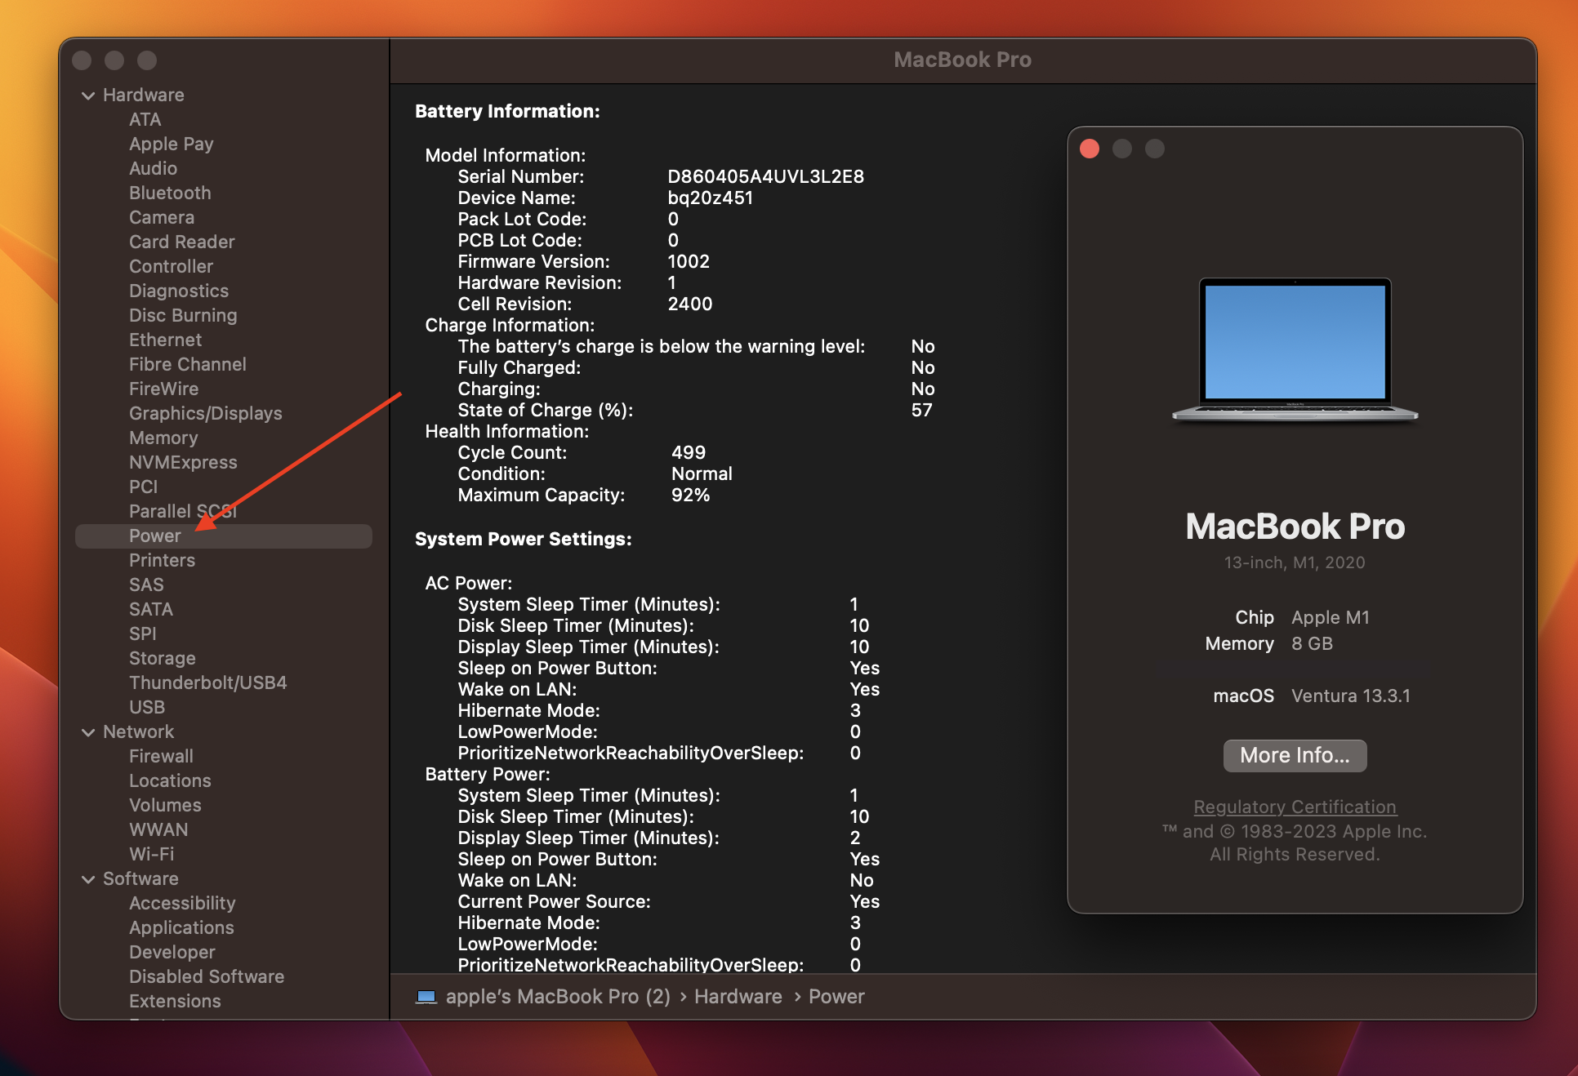
Task: Select SAS in the sidebar
Action: (x=146, y=585)
